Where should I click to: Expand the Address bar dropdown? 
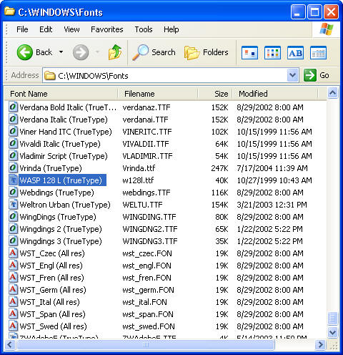click(x=293, y=75)
